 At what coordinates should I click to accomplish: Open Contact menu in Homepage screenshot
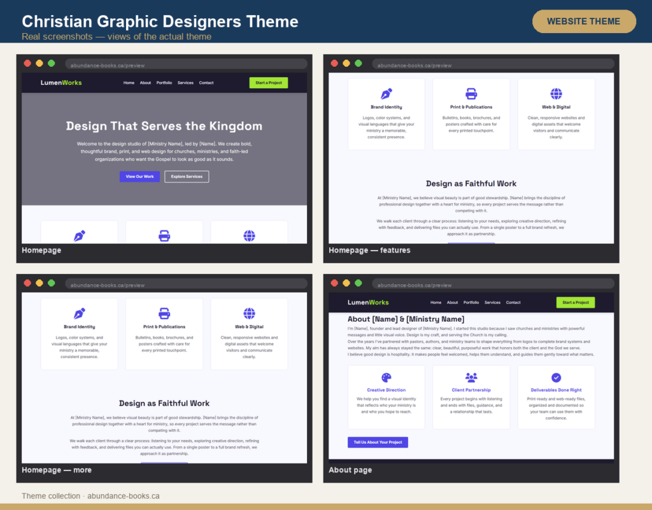[x=206, y=83]
